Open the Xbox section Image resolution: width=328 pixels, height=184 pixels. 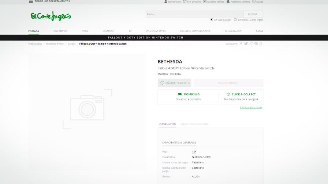85,31
